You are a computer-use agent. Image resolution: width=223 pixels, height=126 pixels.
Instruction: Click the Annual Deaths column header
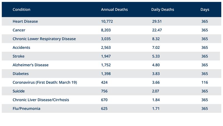pos(114,9)
